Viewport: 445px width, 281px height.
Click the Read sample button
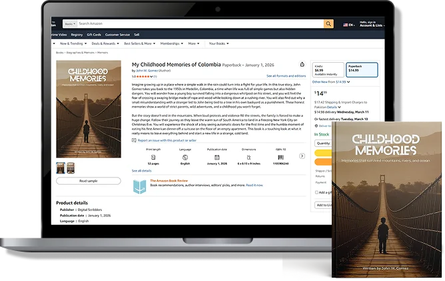[89, 181]
